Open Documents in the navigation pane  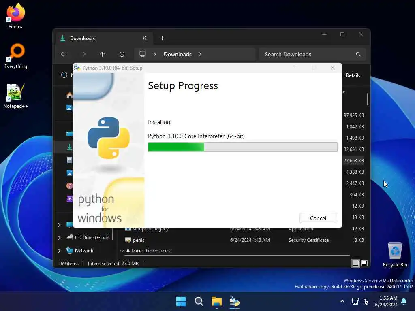(x=69, y=160)
